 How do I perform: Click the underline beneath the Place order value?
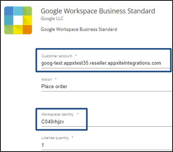point(107,91)
